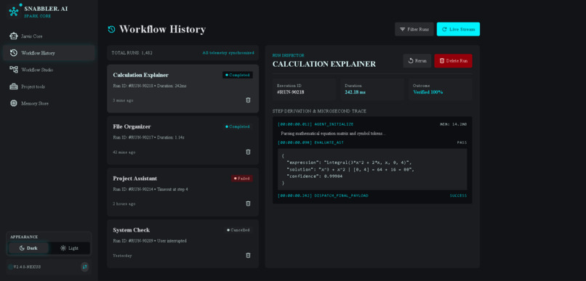Screen dimensions: 586x281
Task: Open Workflow Studio in the sidebar
Action: pos(49,70)
